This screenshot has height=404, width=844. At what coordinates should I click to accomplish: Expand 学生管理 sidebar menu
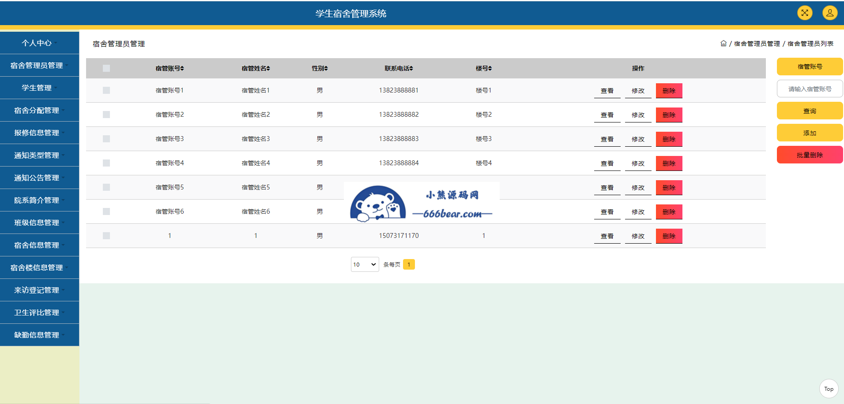(40, 88)
